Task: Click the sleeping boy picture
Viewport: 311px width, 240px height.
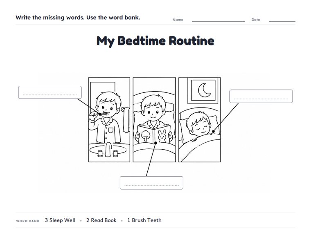Action: pos(200,120)
